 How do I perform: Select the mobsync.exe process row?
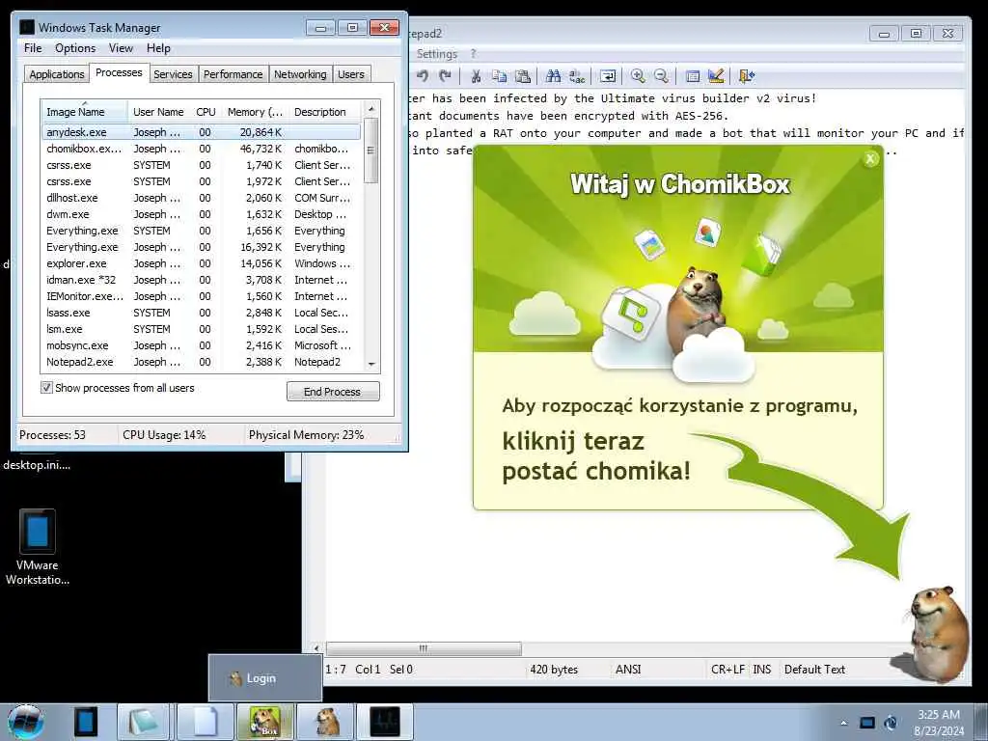201,345
